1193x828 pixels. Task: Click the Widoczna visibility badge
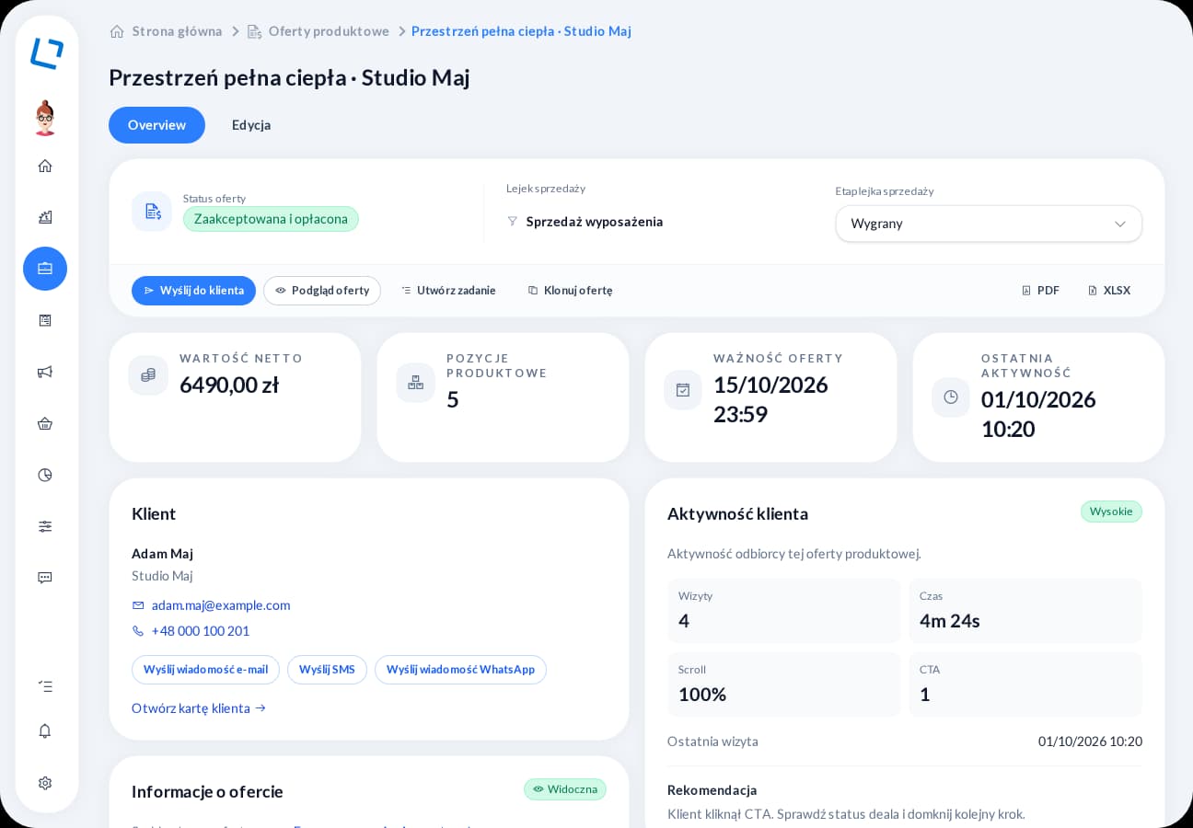coord(565,789)
